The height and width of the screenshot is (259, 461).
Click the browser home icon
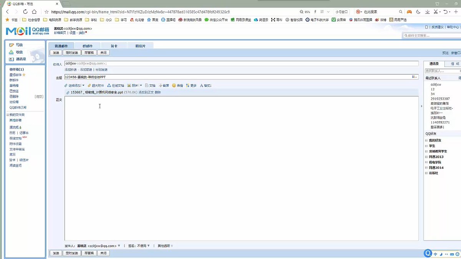click(35, 12)
